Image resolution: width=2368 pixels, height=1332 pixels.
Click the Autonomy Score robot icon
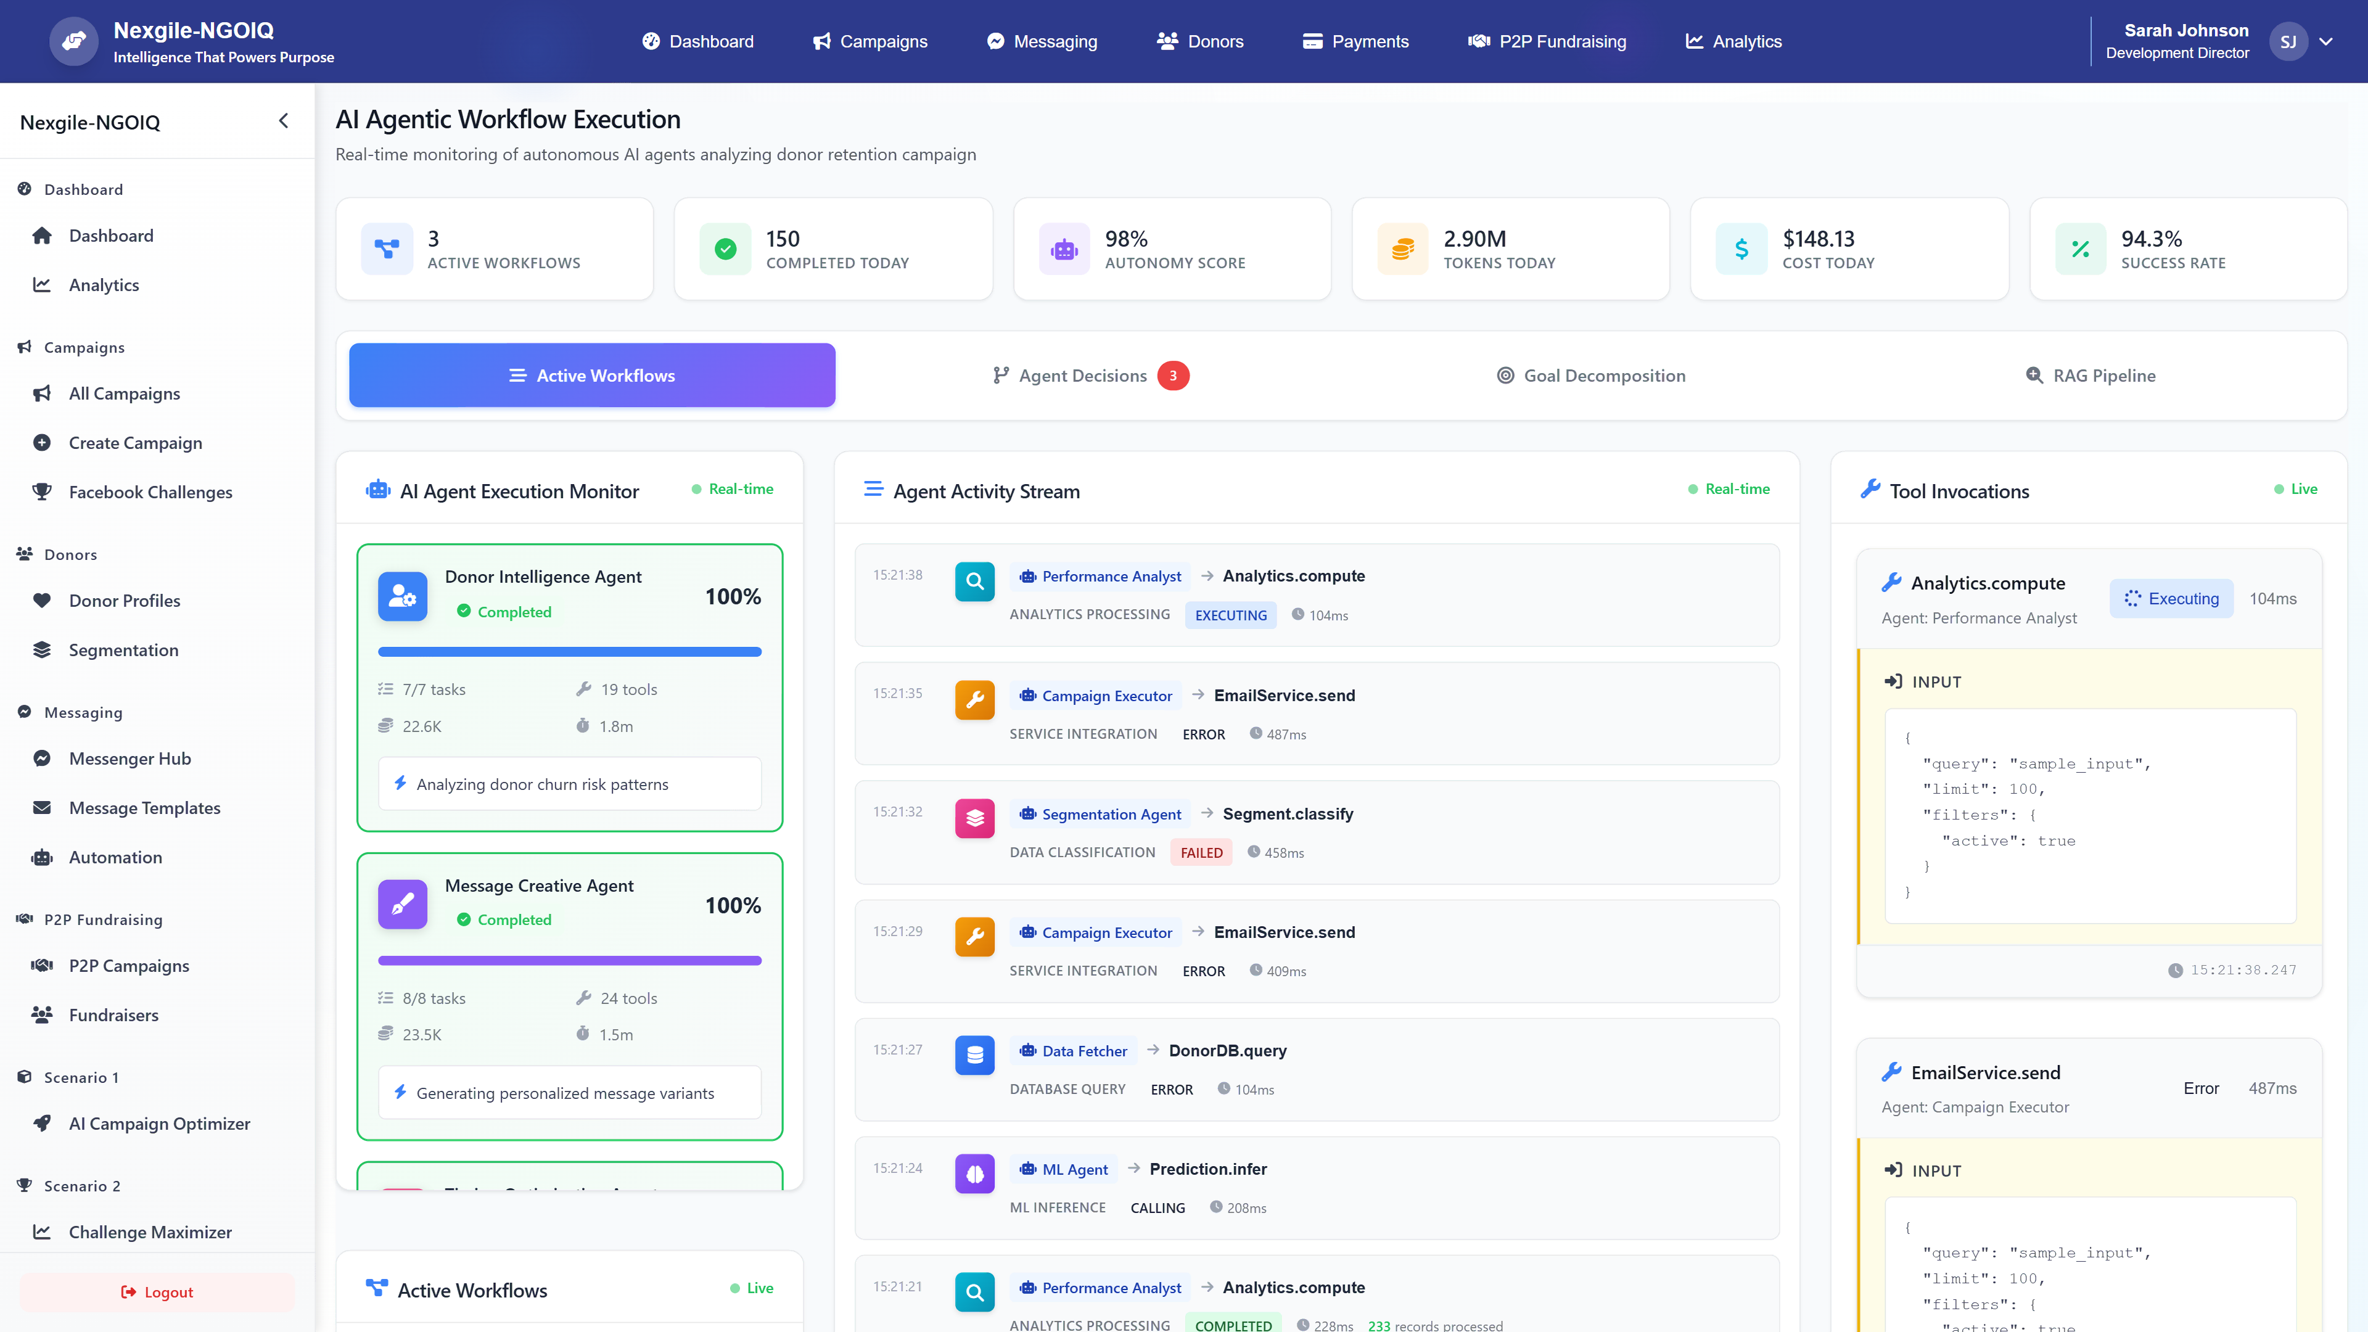pyautogui.click(x=1064, y=249)
